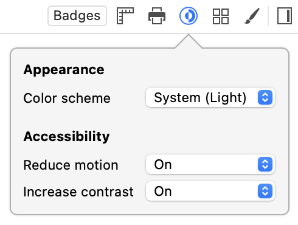Close the appearance popover via half-circle icon

click(x=189, y=16)
